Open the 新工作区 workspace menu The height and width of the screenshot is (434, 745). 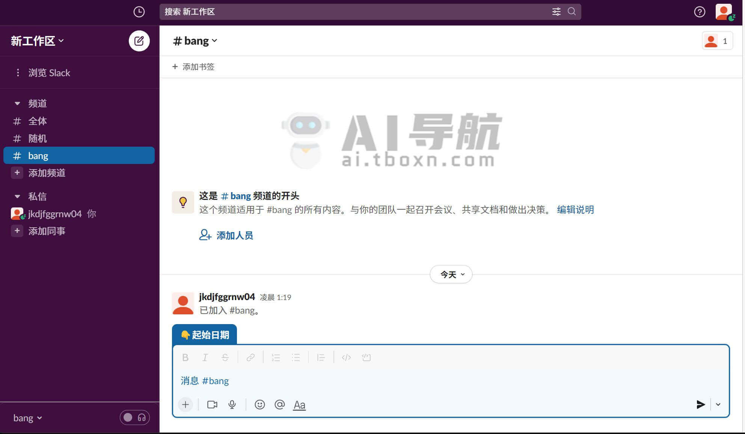tap(37, 41)
